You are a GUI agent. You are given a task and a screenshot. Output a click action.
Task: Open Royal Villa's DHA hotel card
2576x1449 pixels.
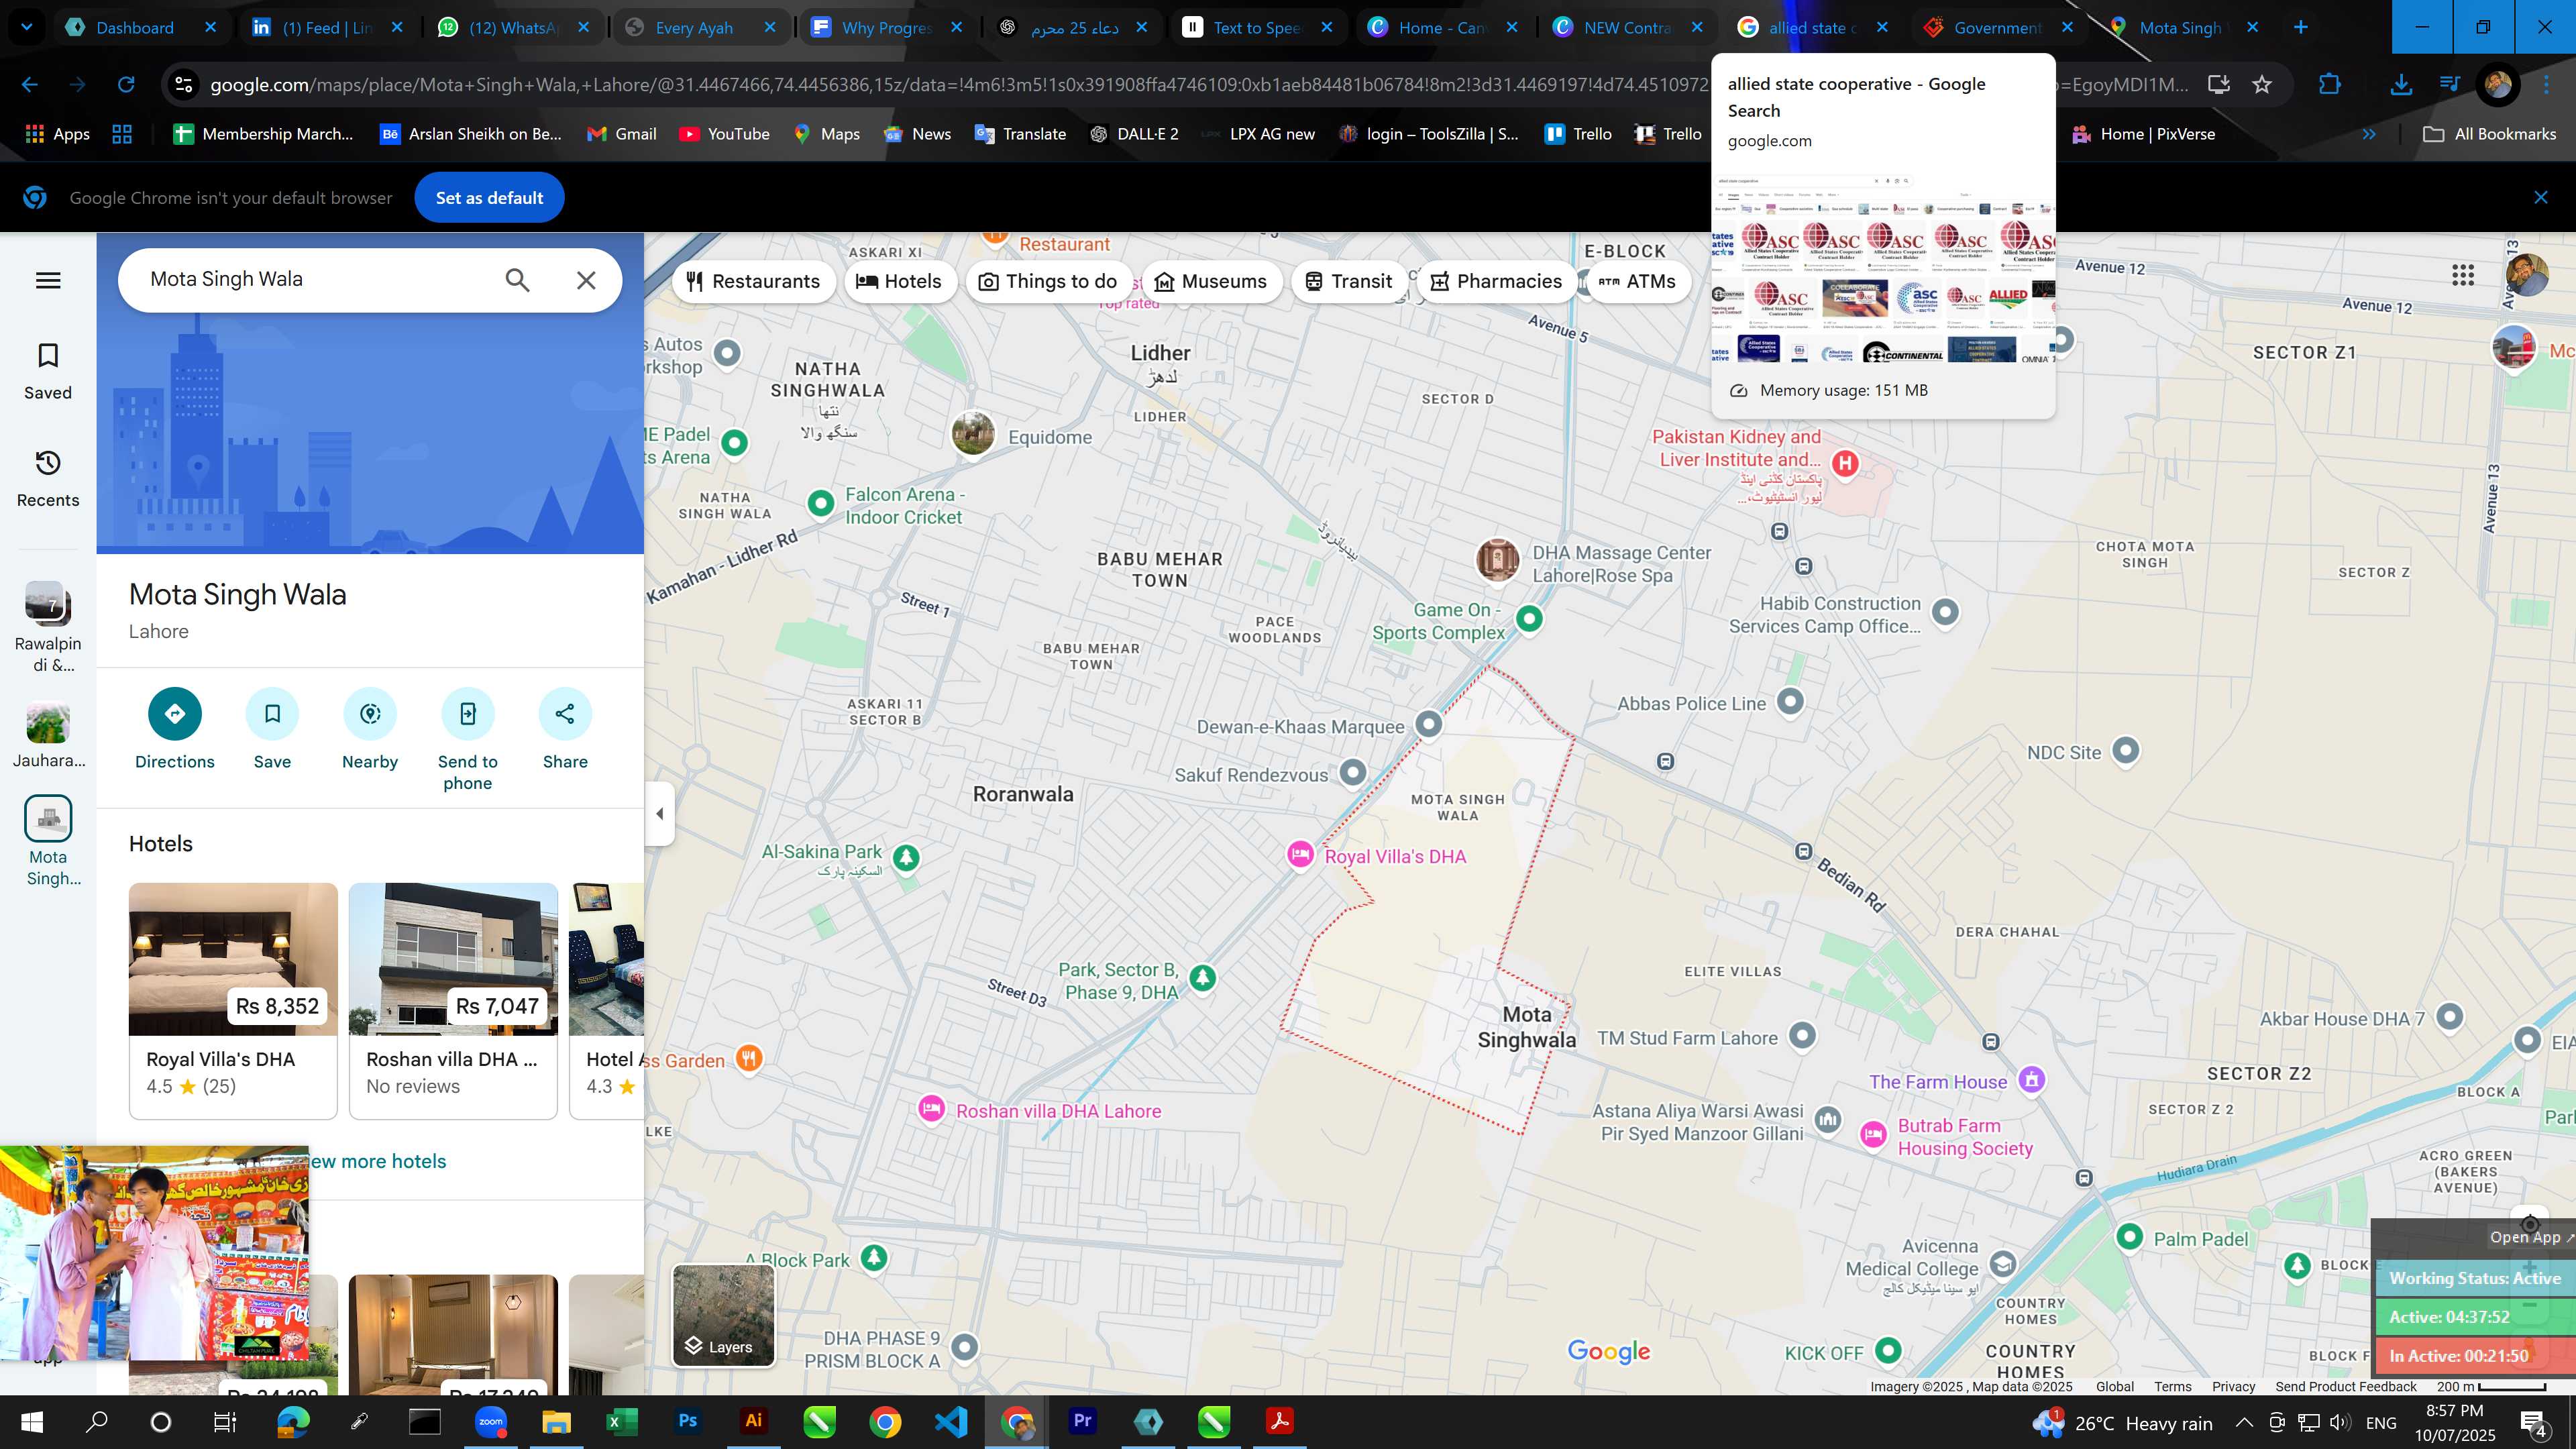pos(233,1000)
